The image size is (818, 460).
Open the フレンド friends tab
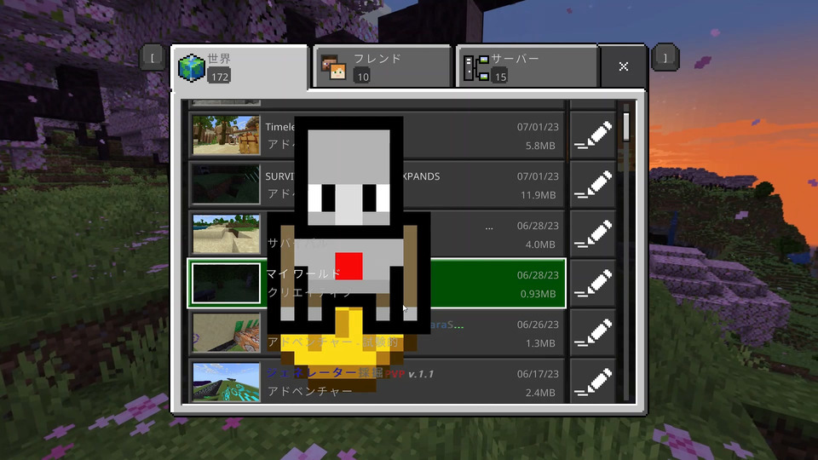(x=382, y=66)
